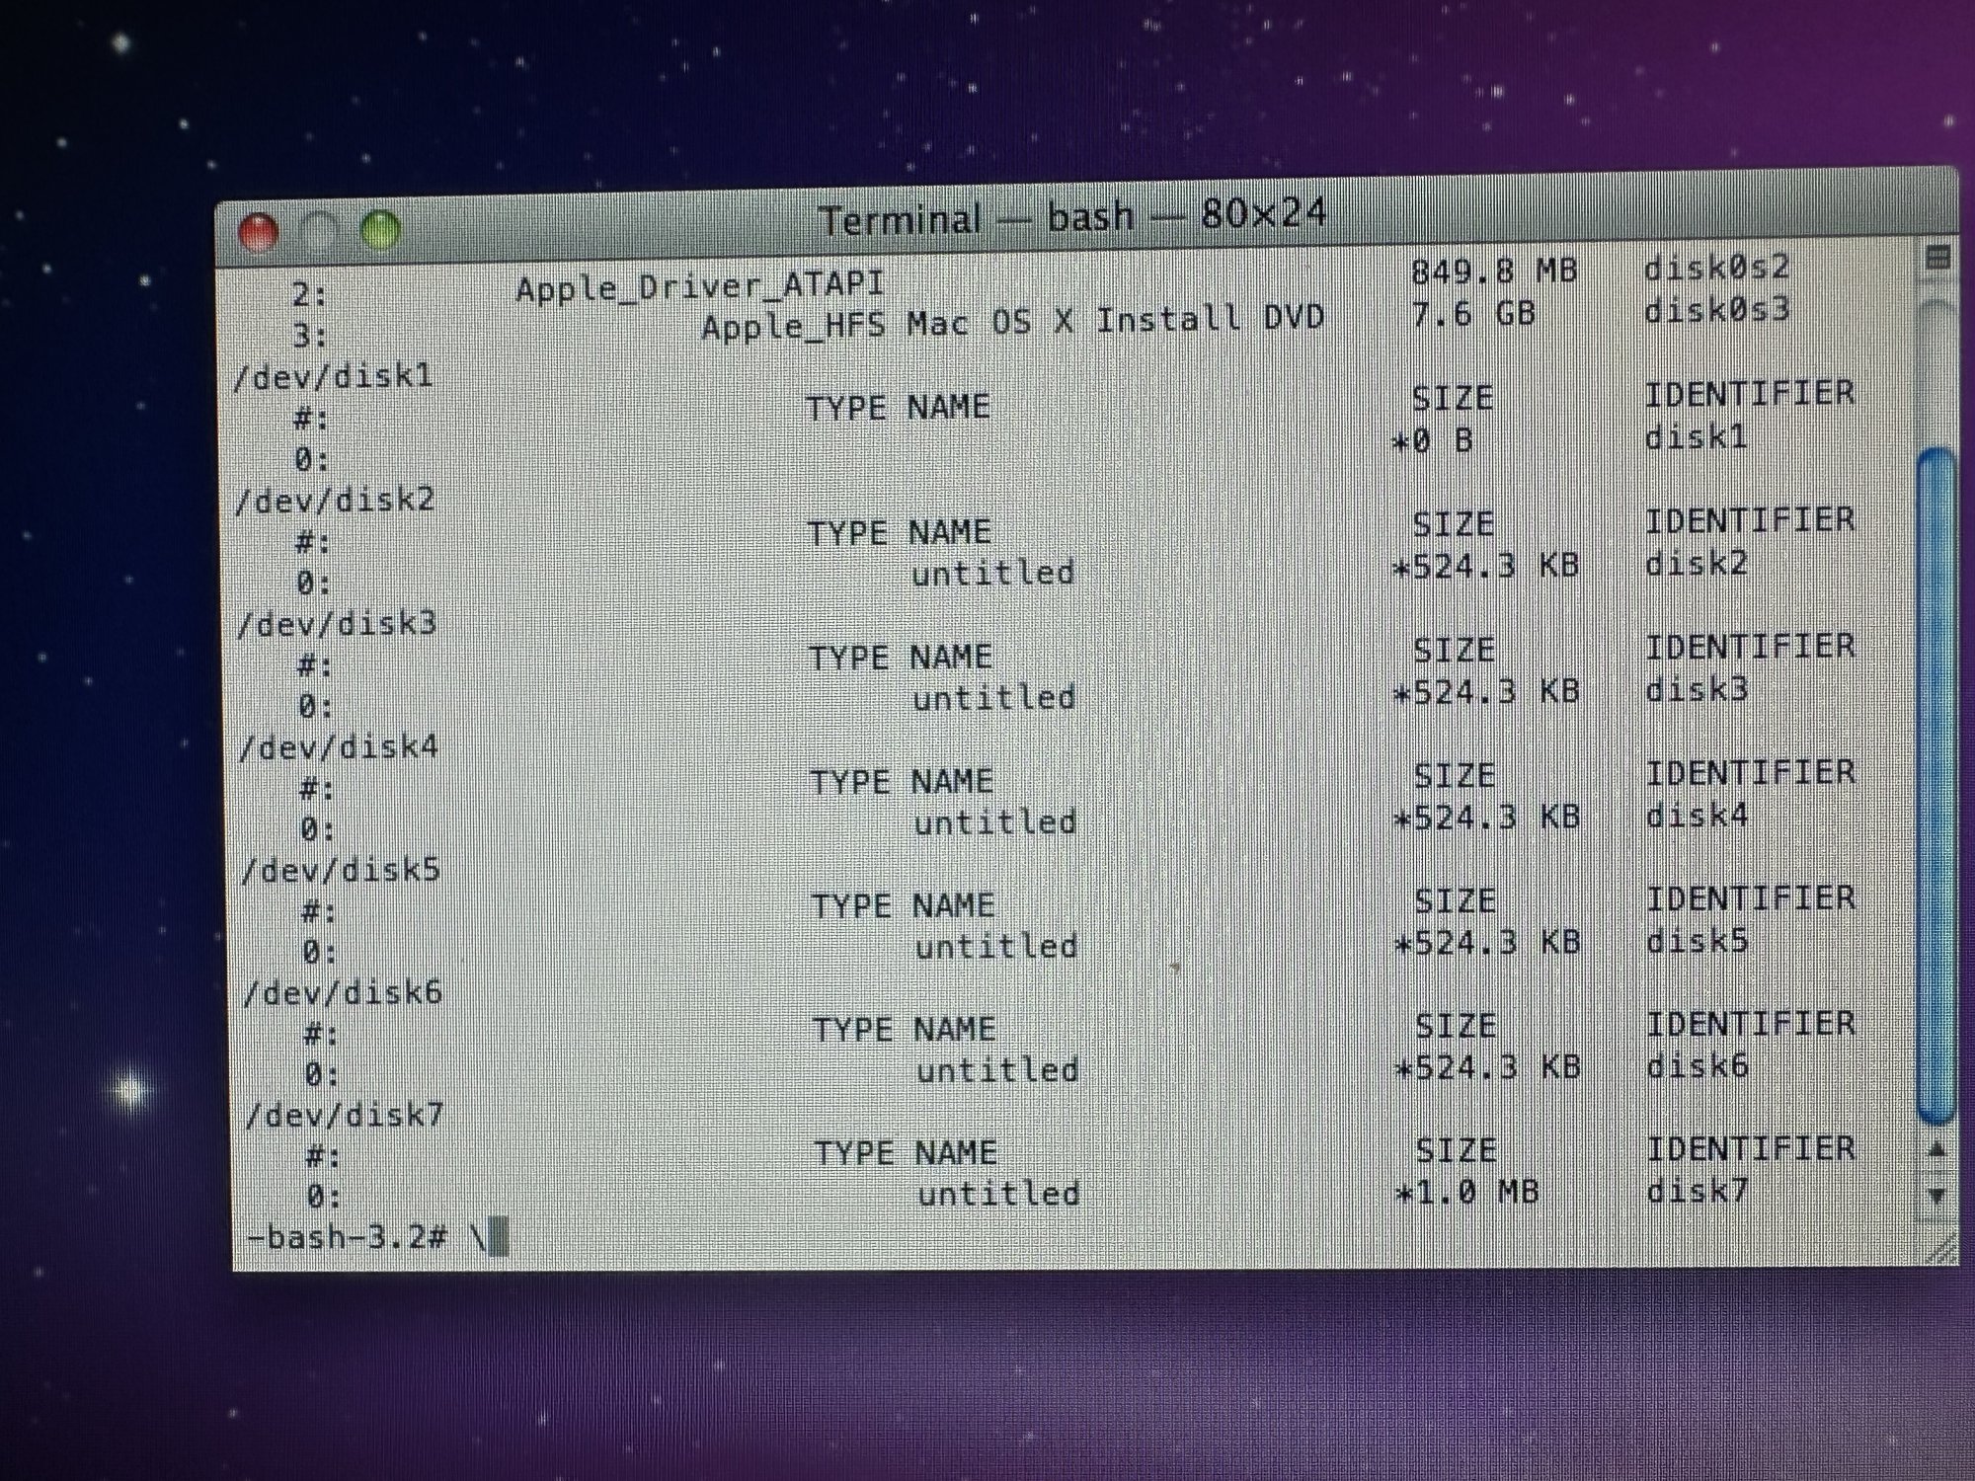Click the blue scrollbar thumb
The height and width of the screenshot is (1481, 1975).
(1935, 785)
